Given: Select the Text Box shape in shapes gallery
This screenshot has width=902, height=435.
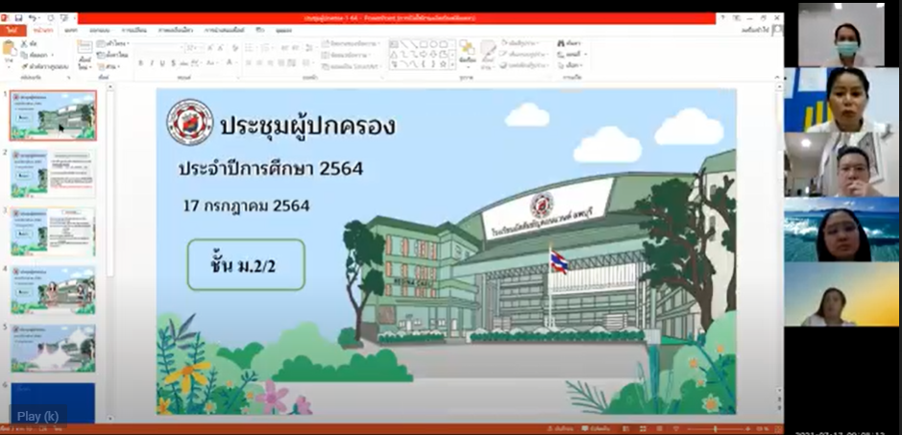Looking at the screenshot, I should 394,44.
